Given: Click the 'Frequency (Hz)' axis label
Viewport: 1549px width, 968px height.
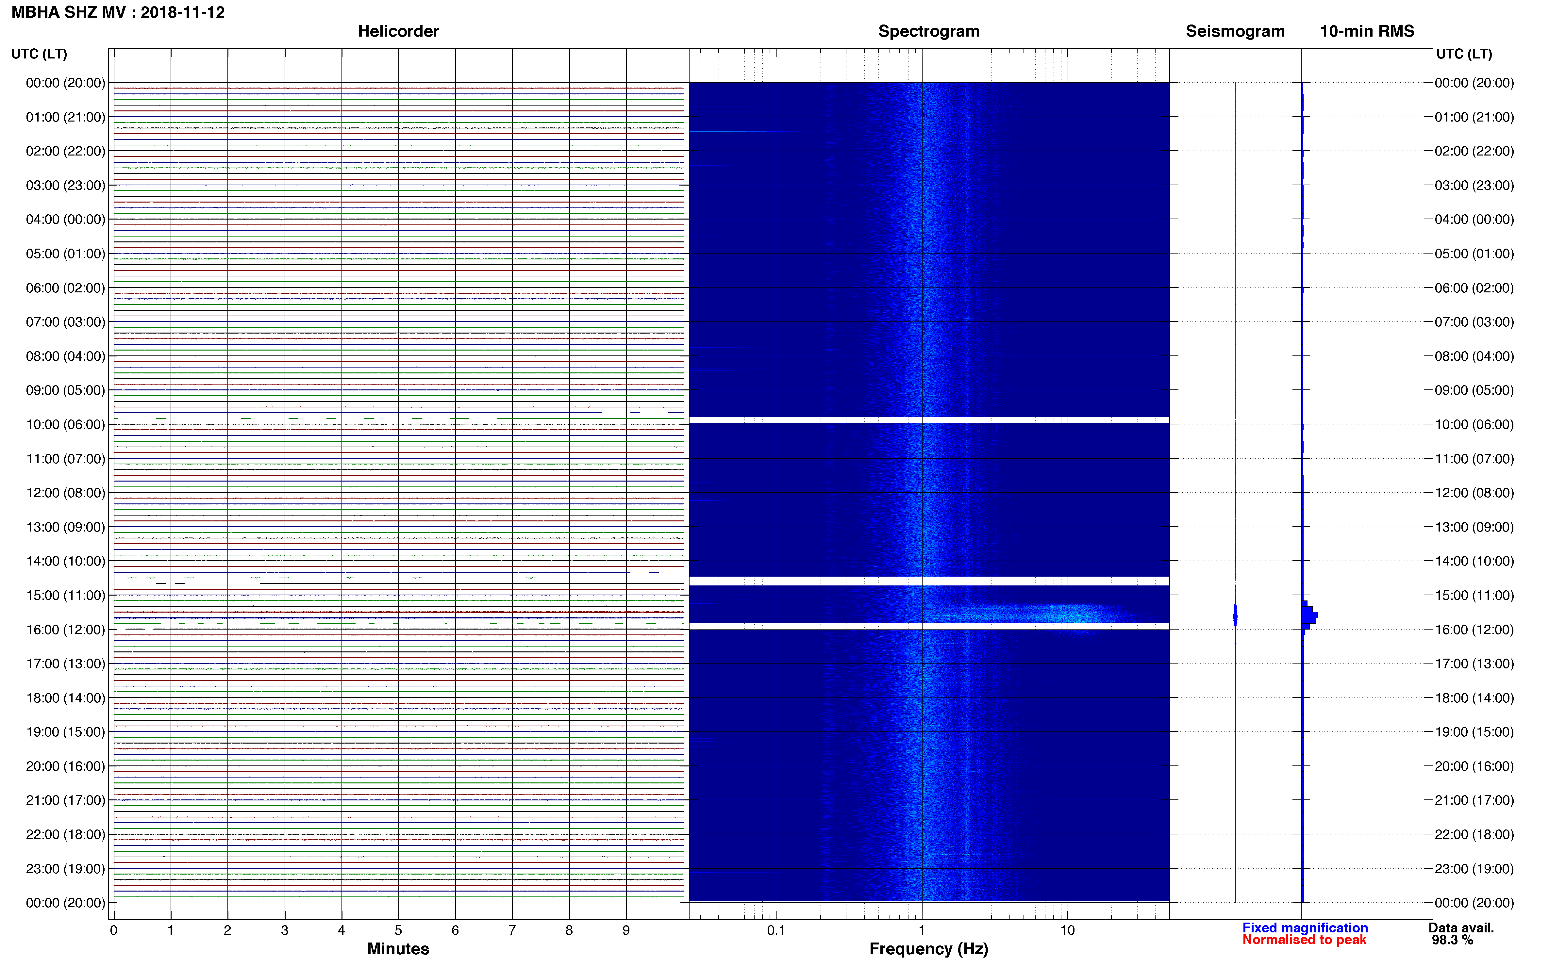Looking at the screenshot, I should [x=928, y=949].
